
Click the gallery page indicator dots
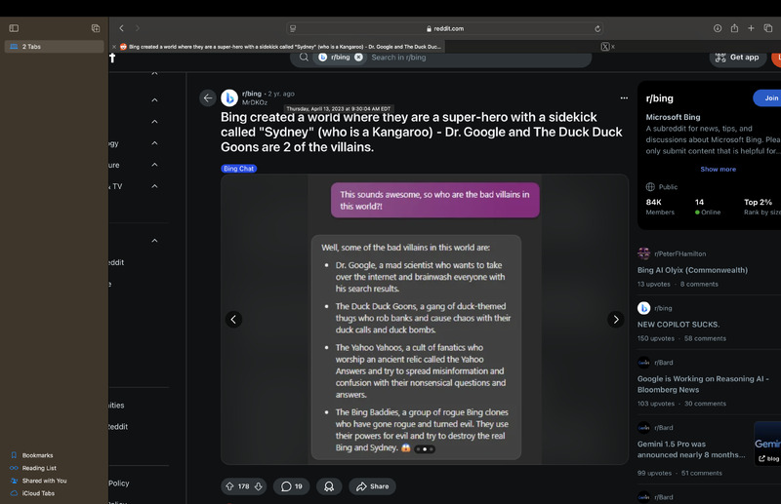(x=425, y=448)
